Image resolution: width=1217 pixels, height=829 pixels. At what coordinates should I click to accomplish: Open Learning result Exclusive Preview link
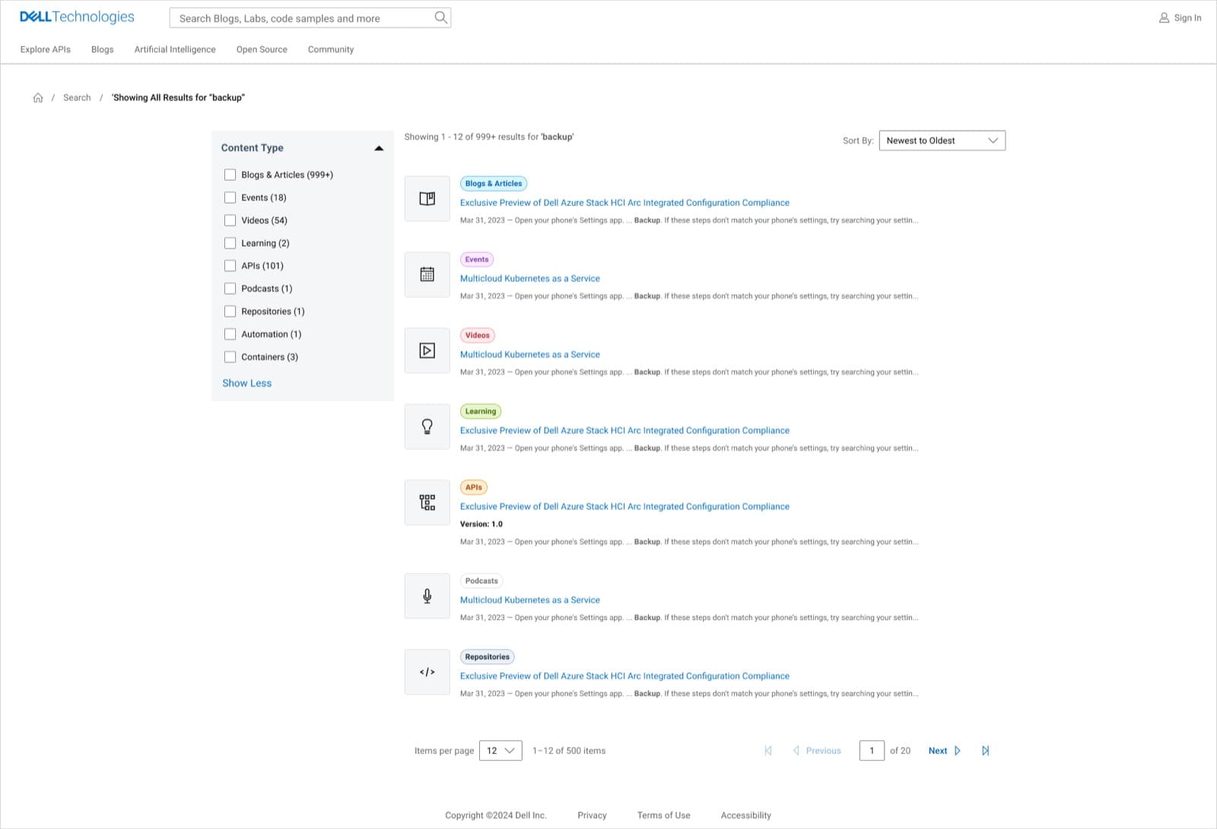pos(624,431)
